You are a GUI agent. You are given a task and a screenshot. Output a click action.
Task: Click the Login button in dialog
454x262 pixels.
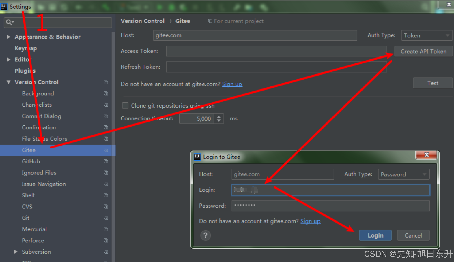375,235
